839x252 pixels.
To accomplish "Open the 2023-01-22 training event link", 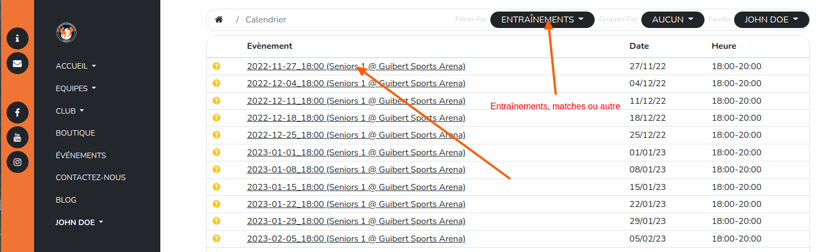I will pyautogui.click(x=356, y=204).
